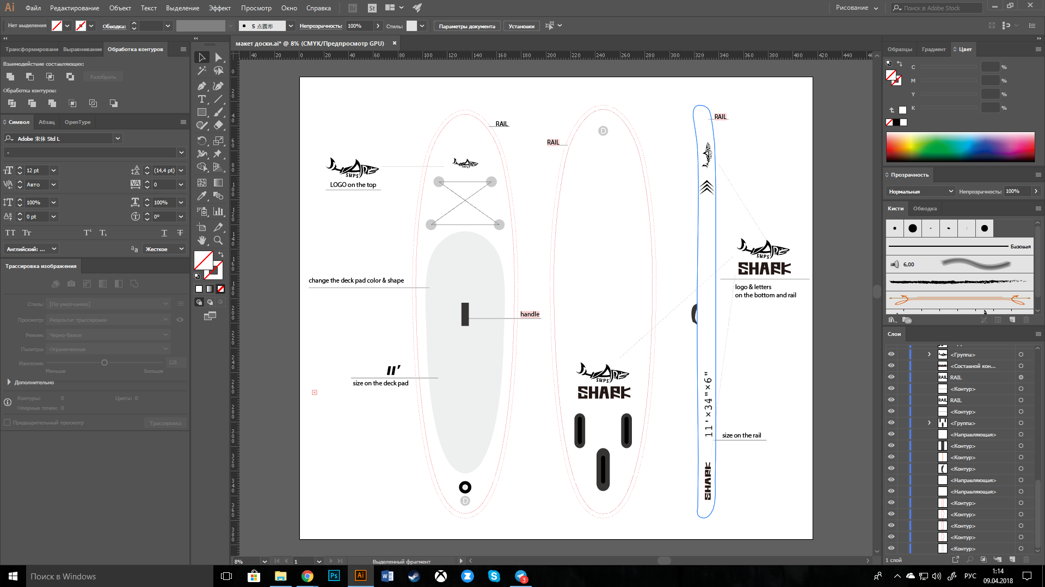Click the Установки button
This screenshot has height=587, width=1045.
521,26
